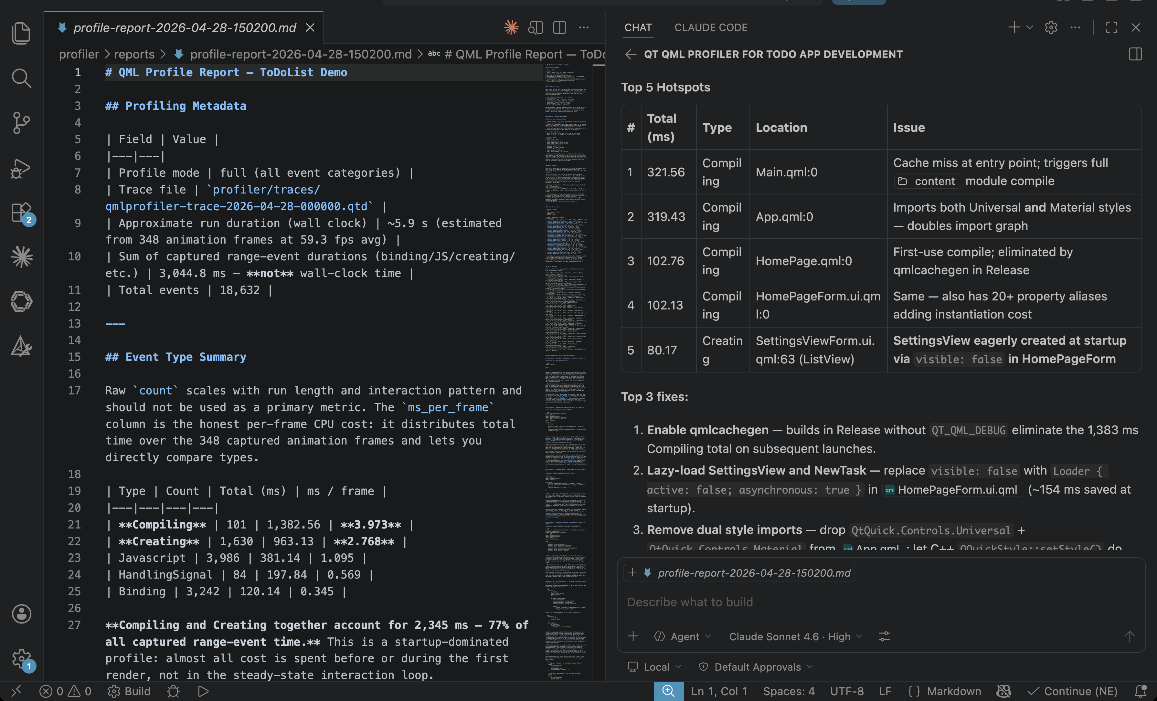
Task: Click the ## Event Type Summary heading line
Action: pos(175,357)
